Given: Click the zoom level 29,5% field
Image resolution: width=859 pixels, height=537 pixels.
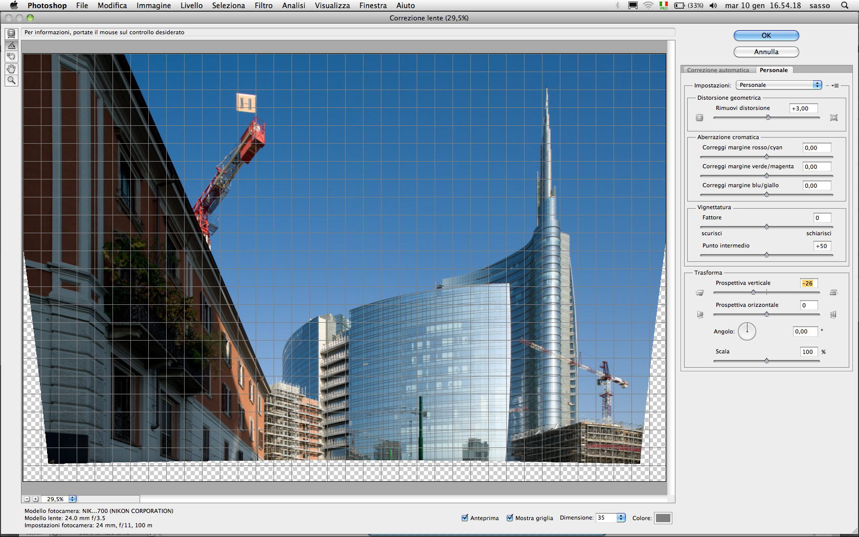Looking at the screenshot, I should (55, 499).
